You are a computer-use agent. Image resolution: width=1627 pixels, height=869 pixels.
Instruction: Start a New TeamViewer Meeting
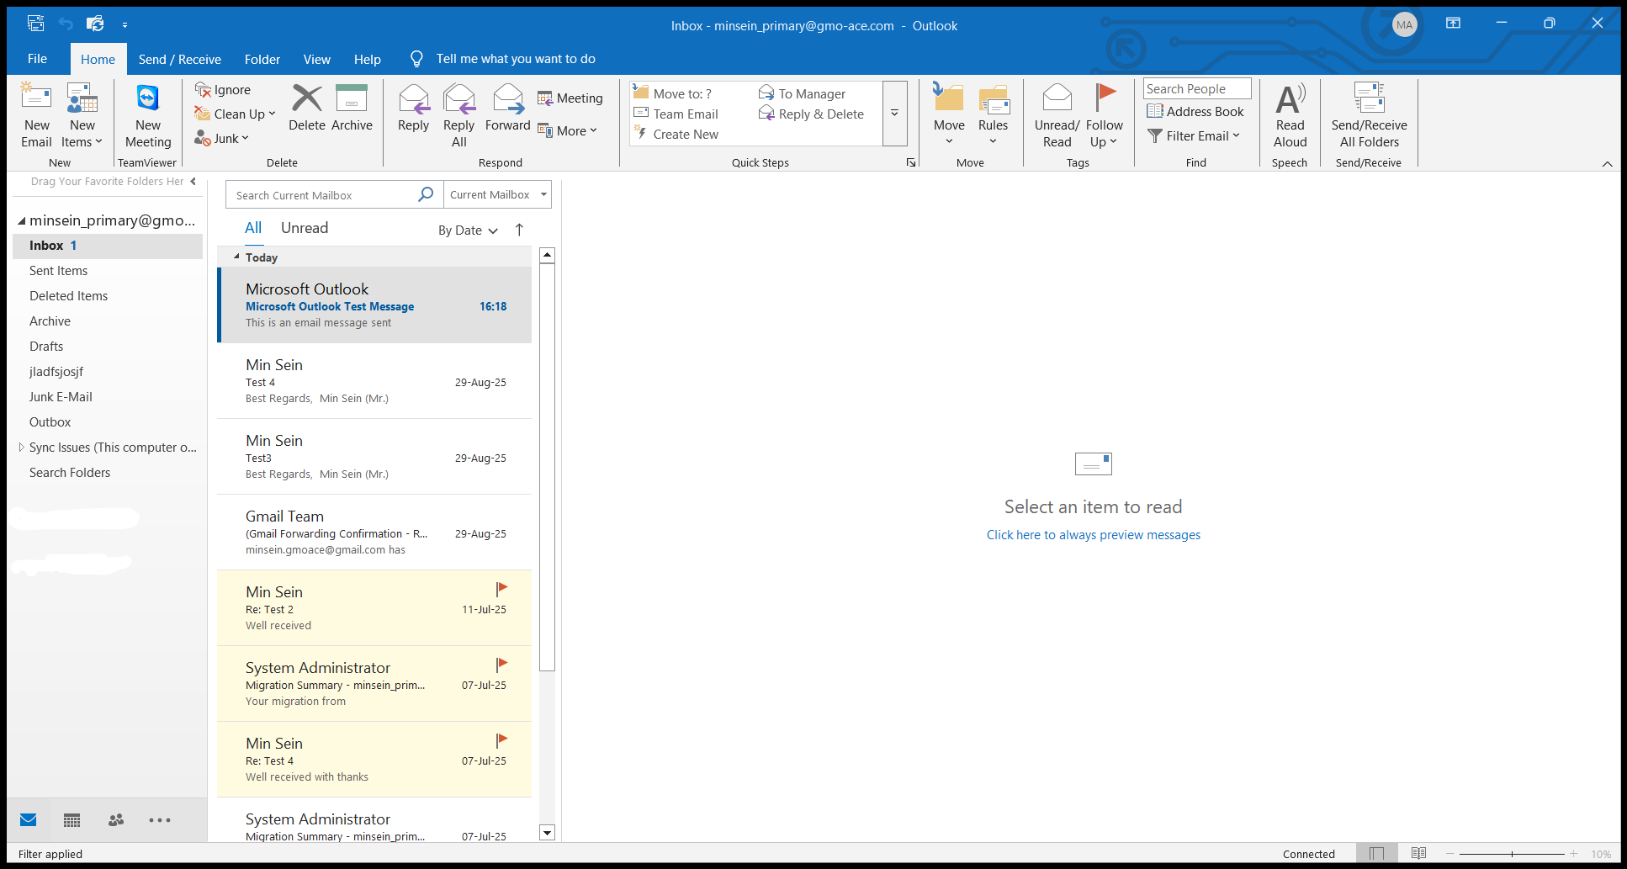148,116
